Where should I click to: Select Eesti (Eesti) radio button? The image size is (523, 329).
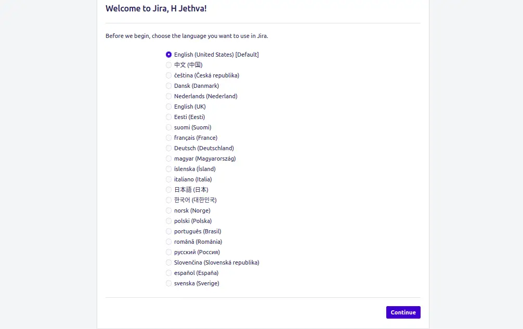[169, 117]
